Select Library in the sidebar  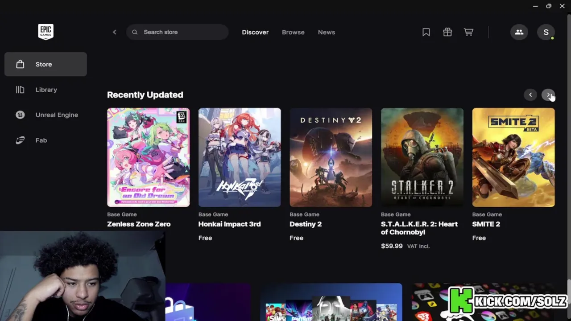point(46,90)
